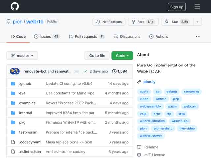Expand the commit message ellipsis
The width and height of the screenshot is (211, 158).
pyautogui.click(x=76, y=72)
